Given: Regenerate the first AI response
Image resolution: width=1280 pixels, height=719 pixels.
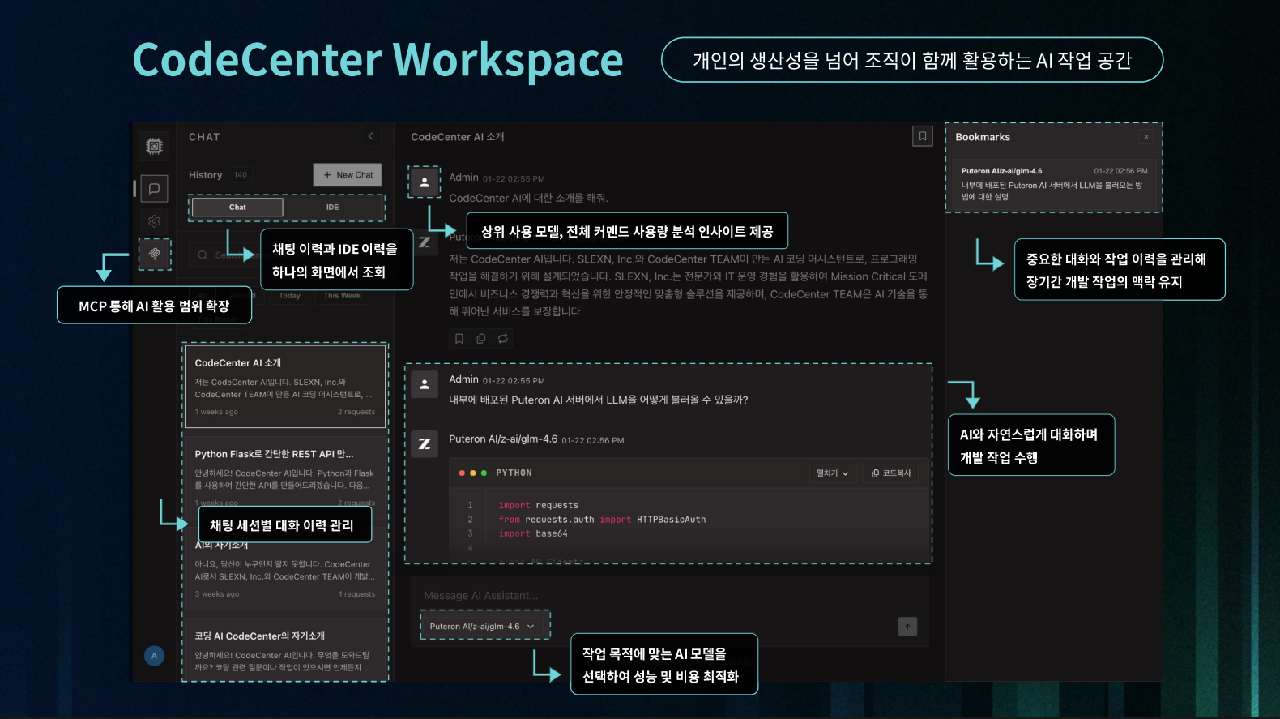Looking at the screenshot, I should [503, 339].
